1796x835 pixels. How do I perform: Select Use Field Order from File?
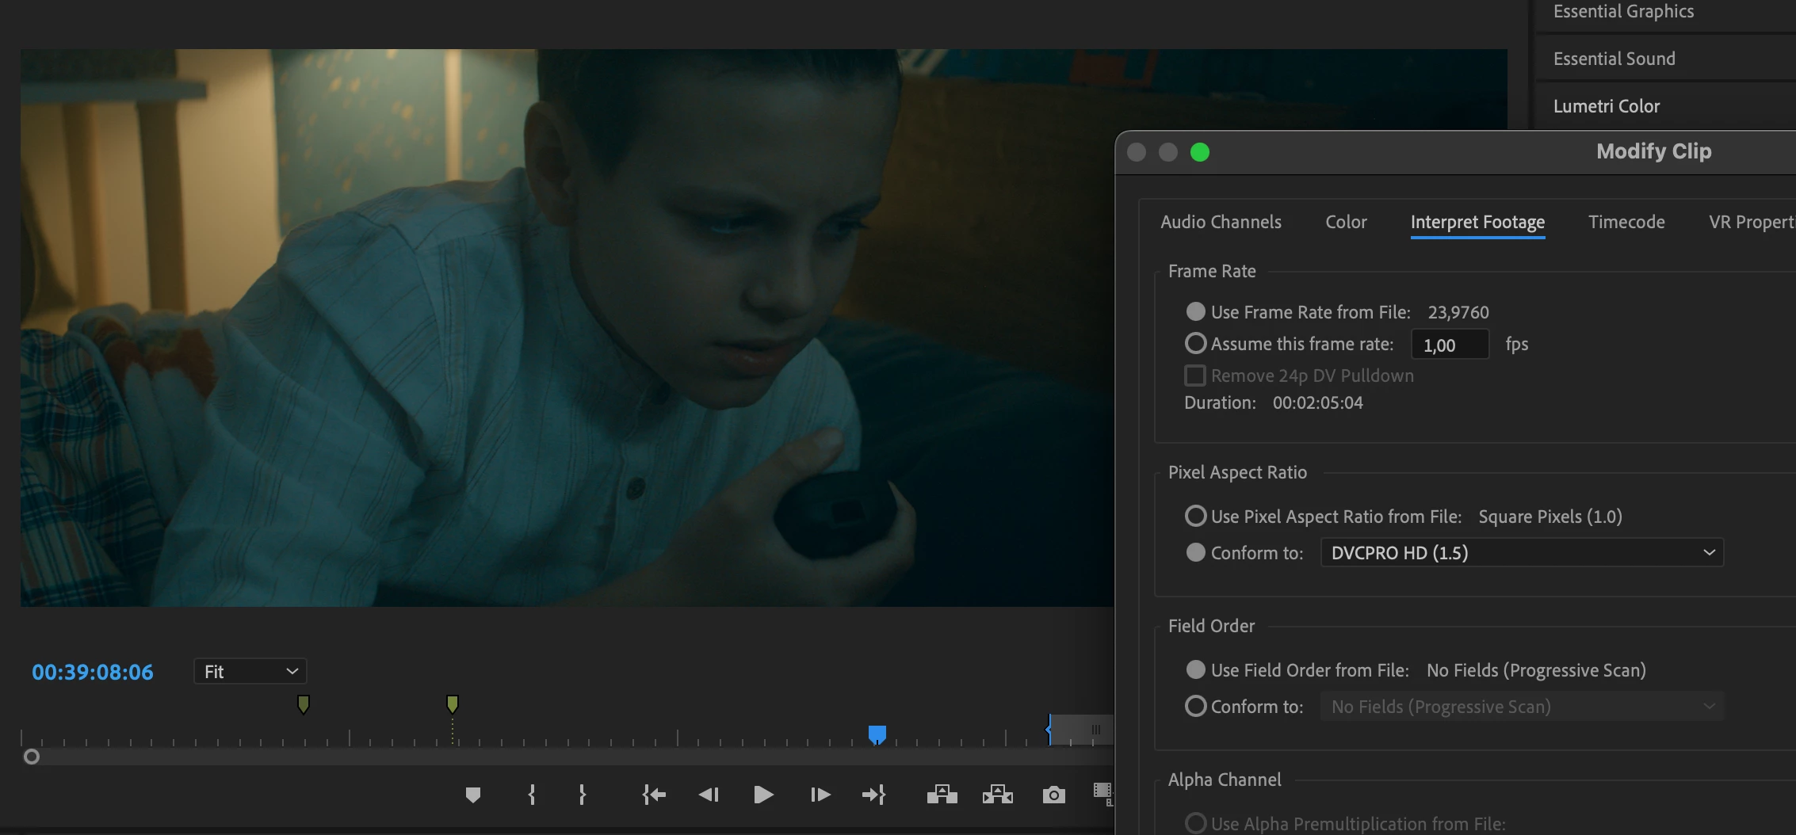coord(1196,670)
